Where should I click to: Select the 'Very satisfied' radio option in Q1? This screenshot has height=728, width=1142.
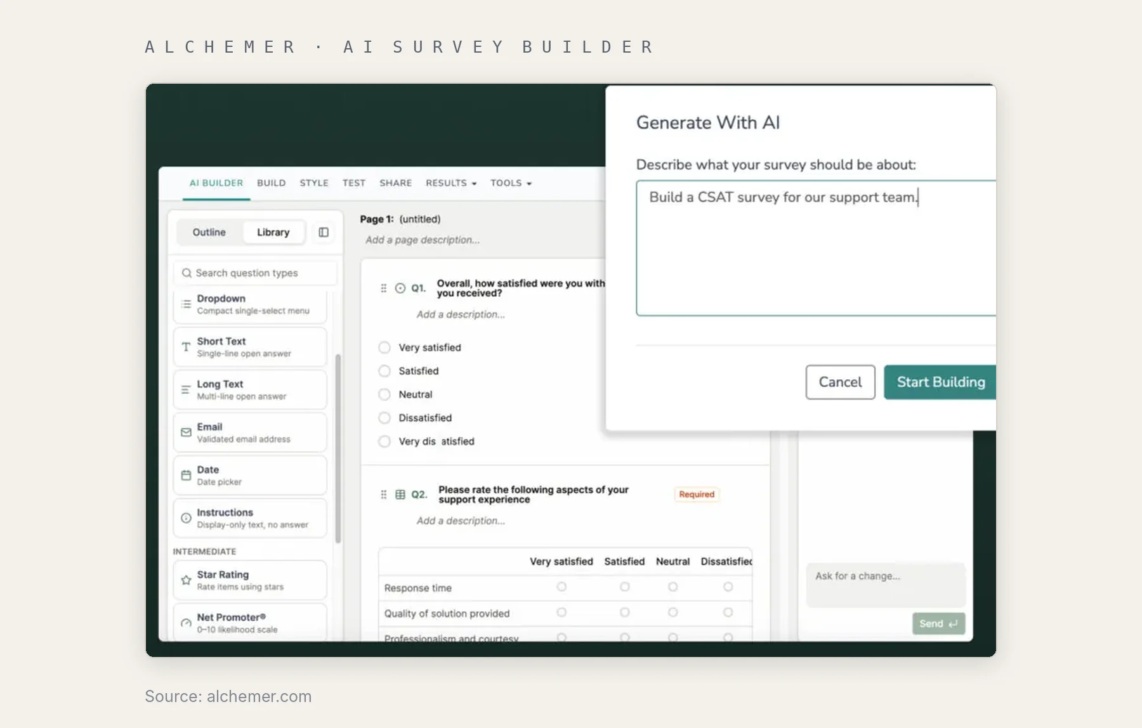(384, 348)
